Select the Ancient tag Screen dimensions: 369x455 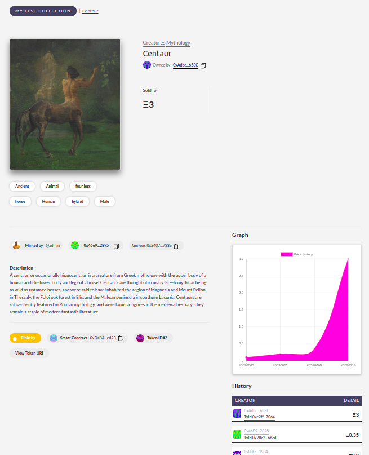click(x=22, y=186)
